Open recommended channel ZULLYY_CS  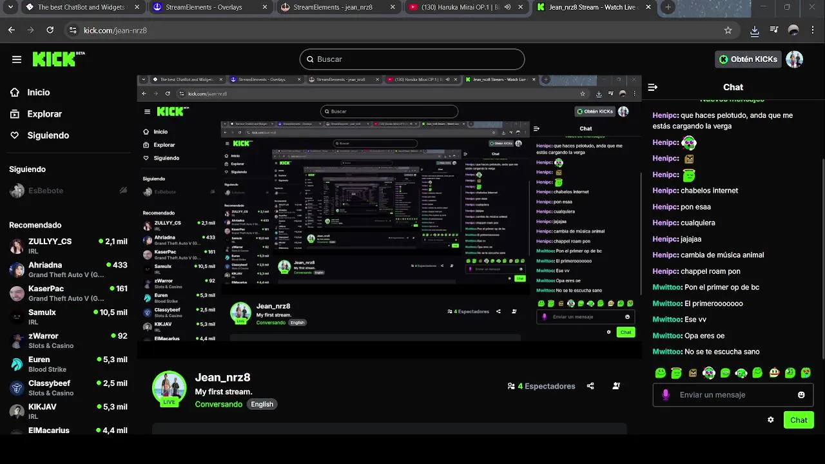[x=68, y=246]
